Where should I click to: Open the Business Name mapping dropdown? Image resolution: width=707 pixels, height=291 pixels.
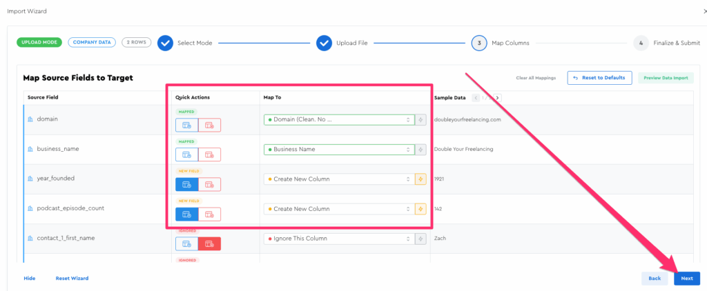coord(338,149)
